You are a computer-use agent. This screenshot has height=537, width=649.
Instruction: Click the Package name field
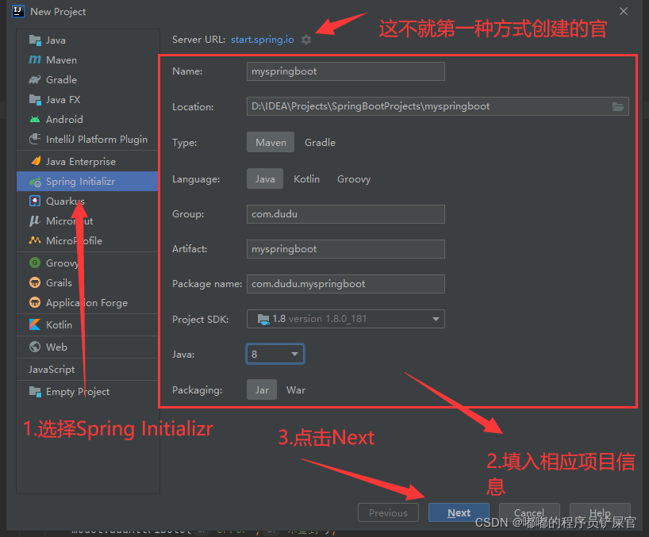coord(346,284)
